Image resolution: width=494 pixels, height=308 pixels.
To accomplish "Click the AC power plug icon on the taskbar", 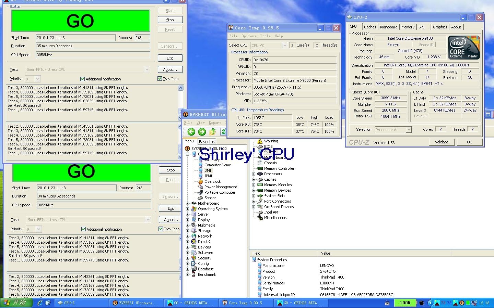I will pyautogui.click(x=422, y=303).
